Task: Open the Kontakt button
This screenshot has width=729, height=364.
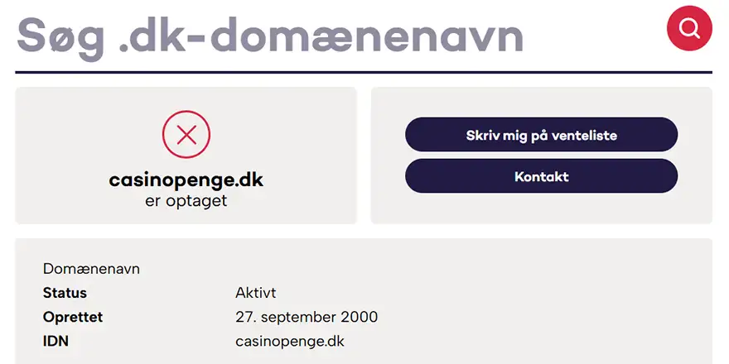Action: (x=541, y=176)
